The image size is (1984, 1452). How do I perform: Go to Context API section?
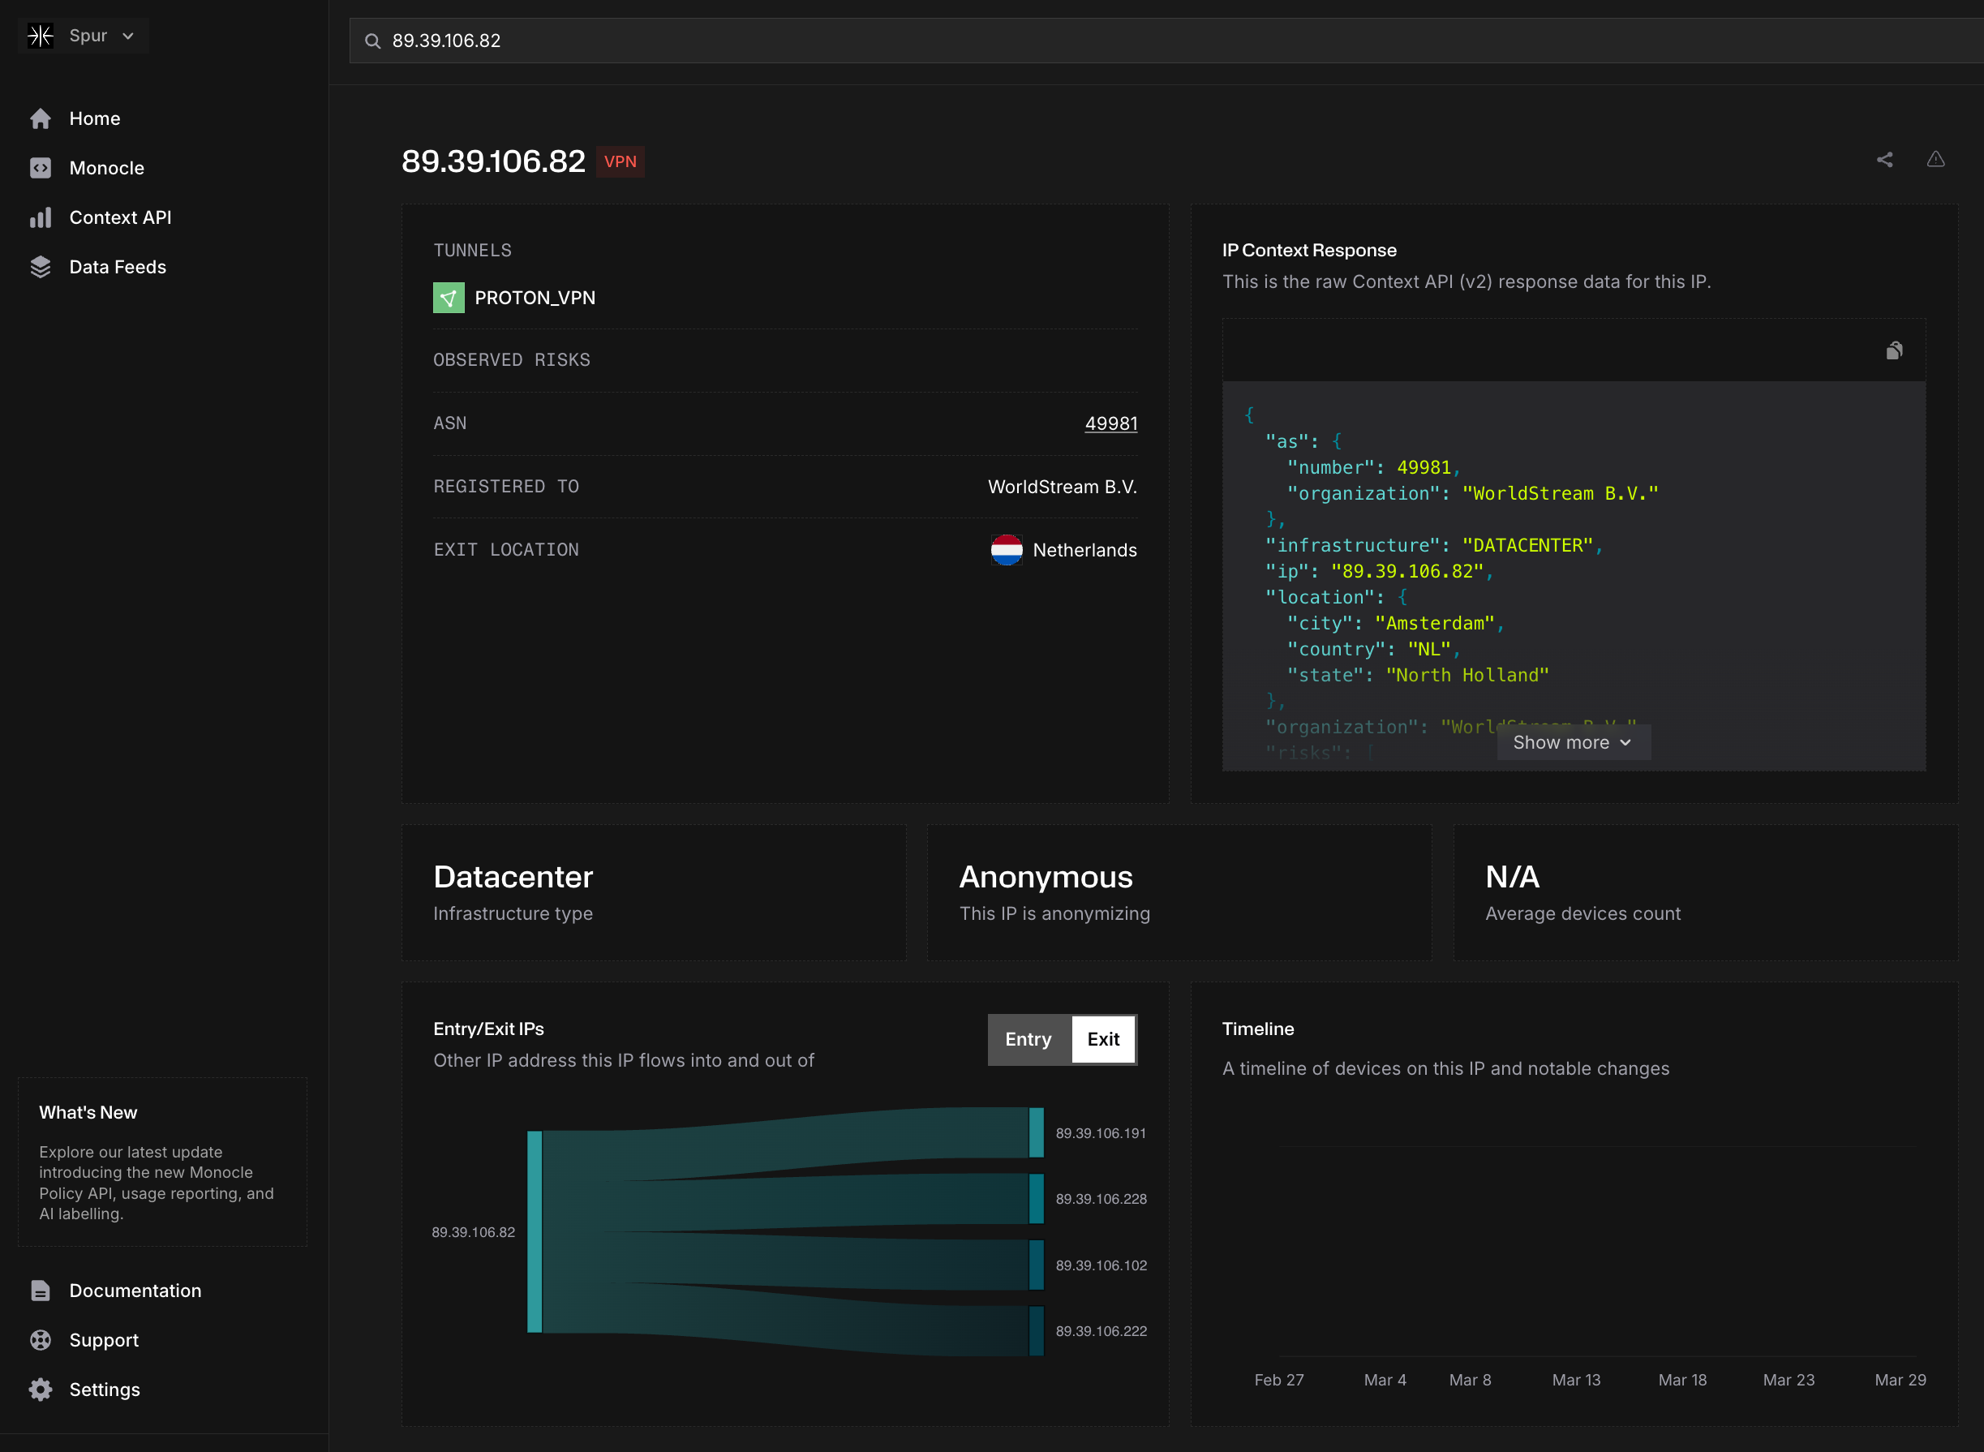pyautogui.click(x=119, y=217)
